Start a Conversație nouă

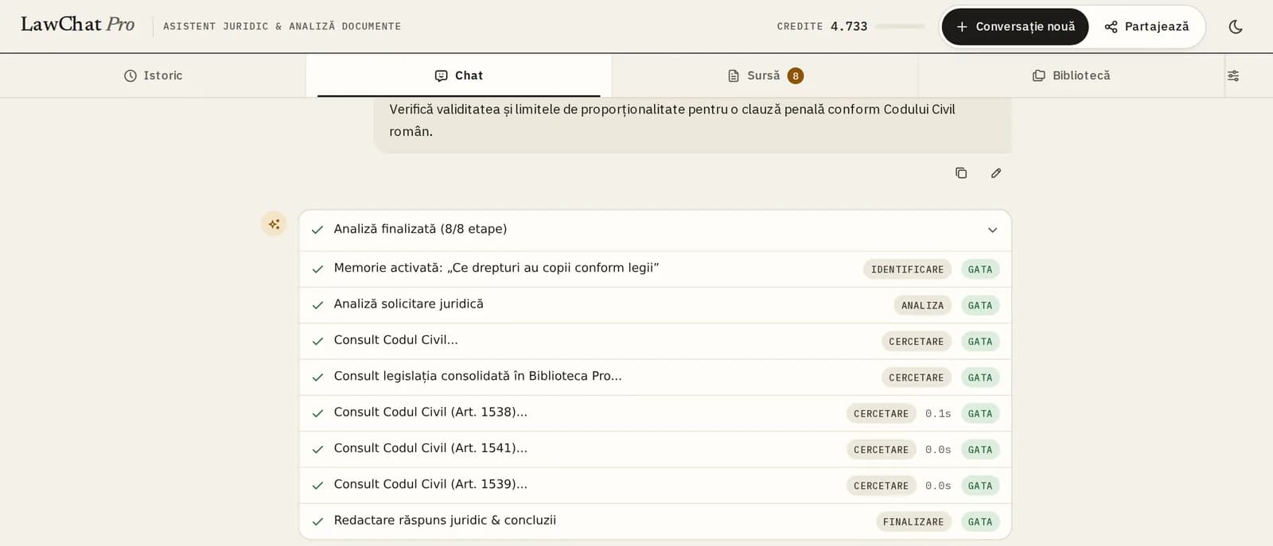pos(1015,26)
